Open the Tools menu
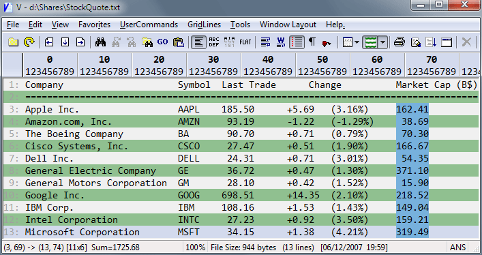Screen dimensions: 482x255 240,25
